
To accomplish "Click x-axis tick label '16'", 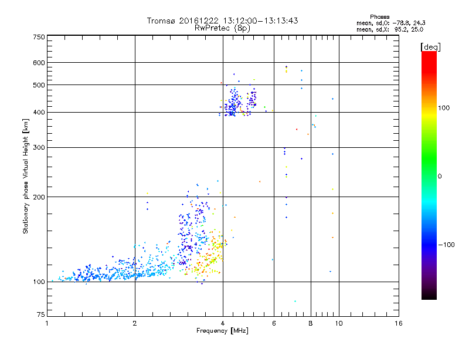I will point(399,323).
